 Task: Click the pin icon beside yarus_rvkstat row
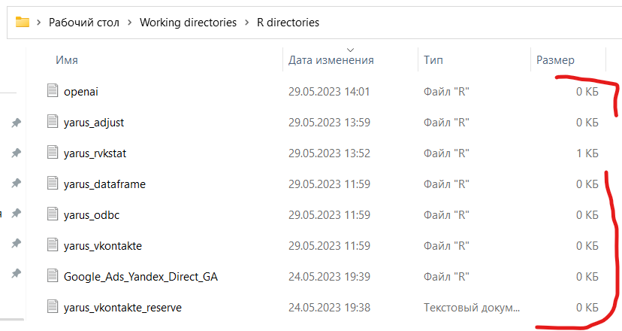click(16, 153)
